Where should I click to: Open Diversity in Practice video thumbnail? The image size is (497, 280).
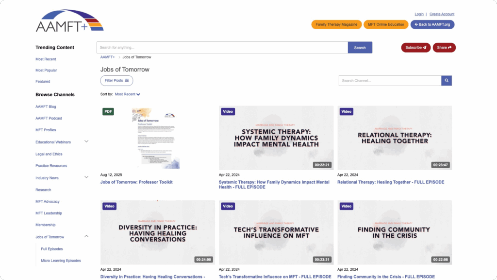158,232
